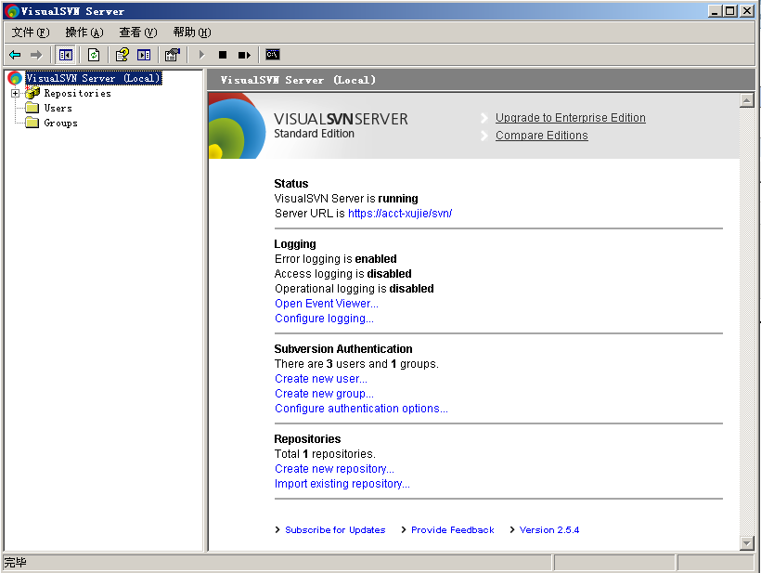Image resolution: width=761 pixels, height=573 pixels.
Task: Click the Help question-mark icon
Action: pos(122,55)
